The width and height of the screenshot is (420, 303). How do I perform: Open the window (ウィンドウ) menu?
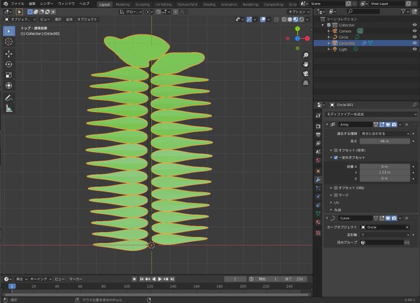66,4
